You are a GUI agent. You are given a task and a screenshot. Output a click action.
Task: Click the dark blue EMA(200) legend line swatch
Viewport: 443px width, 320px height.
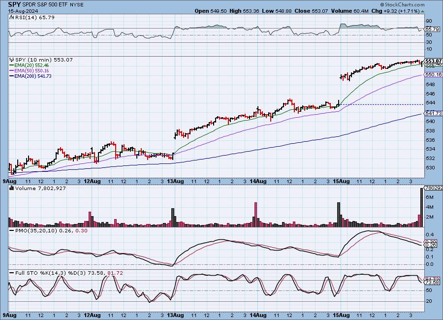tap(12, 76)
